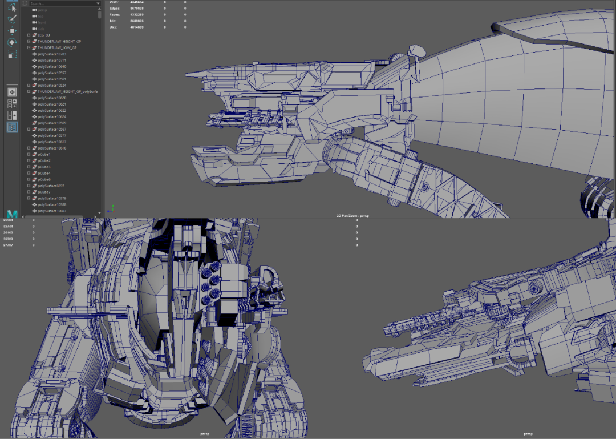Click the Outliner display options icon beside Search
Image resolution: width=616 pixels, height=439 pixels.
tap(25, 3)
